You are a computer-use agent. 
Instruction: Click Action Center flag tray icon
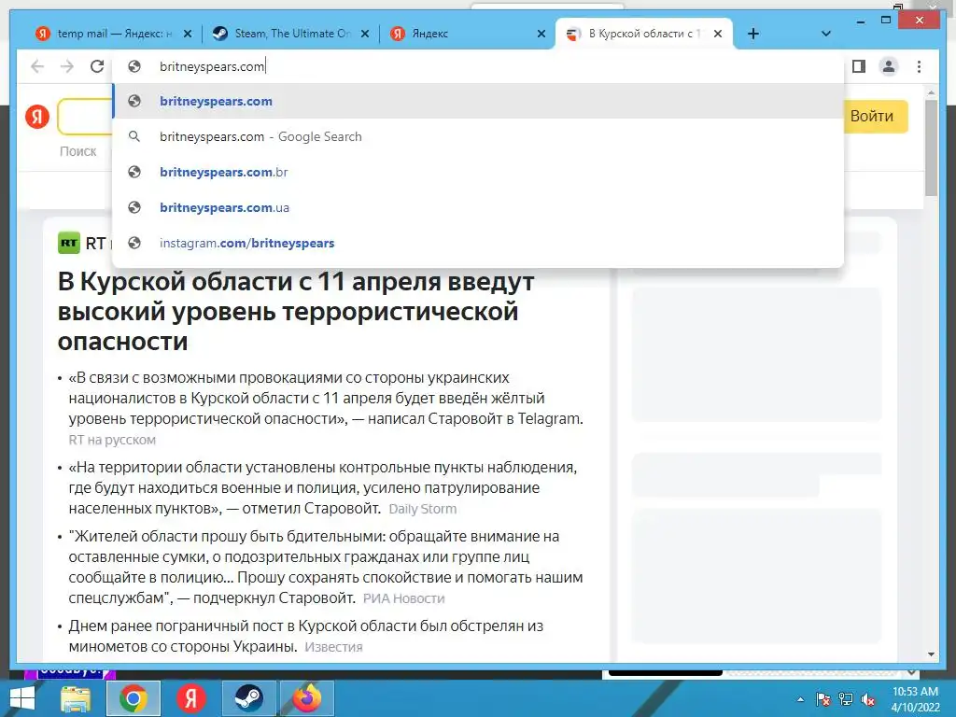[x=822, y=699]
